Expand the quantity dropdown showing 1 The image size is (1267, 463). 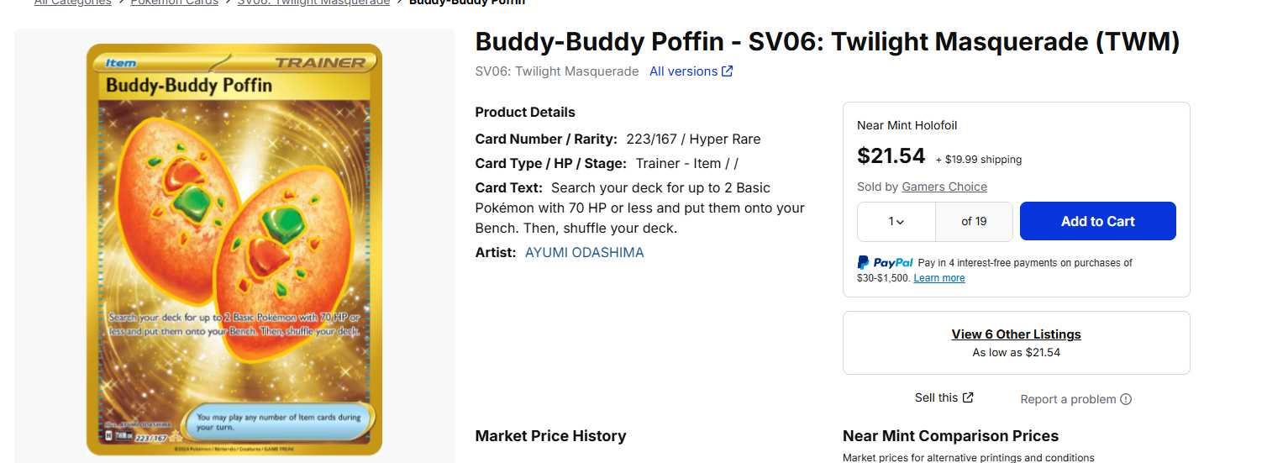click(896, 222)
